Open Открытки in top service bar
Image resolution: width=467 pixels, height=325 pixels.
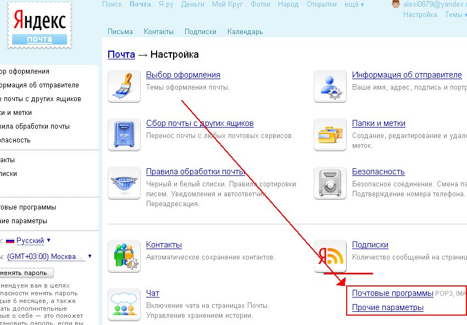tap(321, 4)
